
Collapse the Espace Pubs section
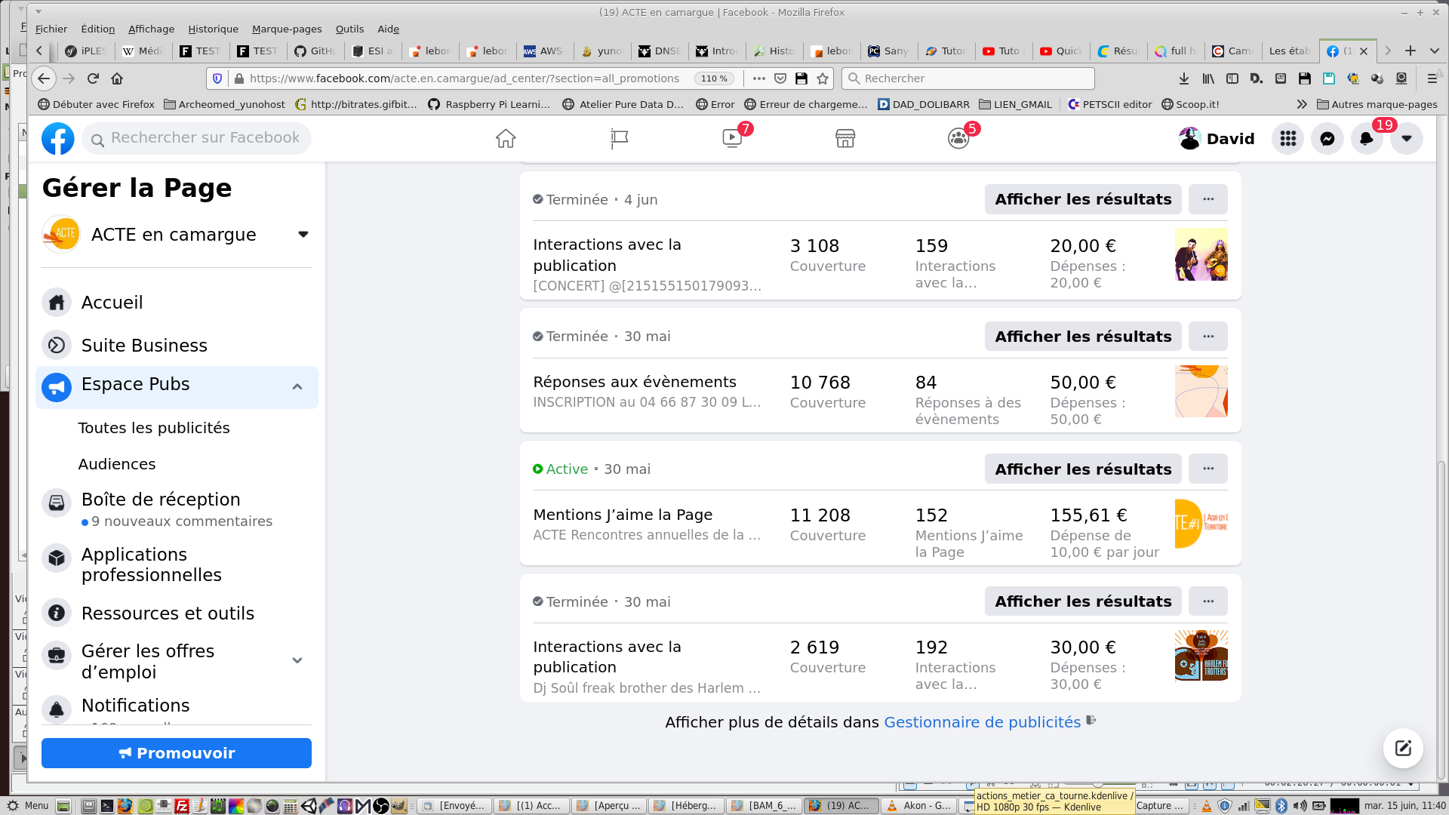pyautogui.click(x=297, y=387)
